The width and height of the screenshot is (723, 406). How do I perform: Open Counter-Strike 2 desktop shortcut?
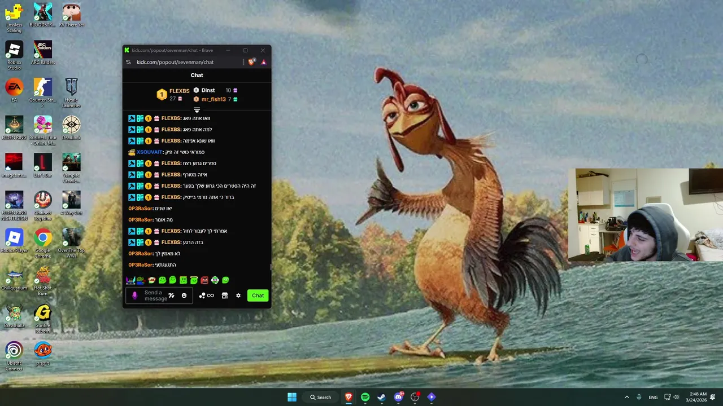(x=43, y=93)
